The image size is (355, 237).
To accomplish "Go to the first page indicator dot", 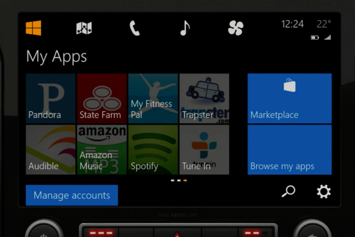I will click(x=173, y=180).
